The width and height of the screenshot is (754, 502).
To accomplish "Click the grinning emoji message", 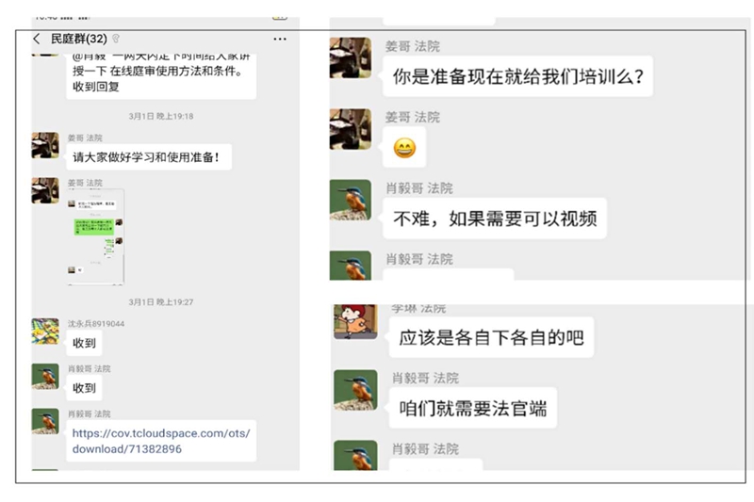I will click(404, 148).
